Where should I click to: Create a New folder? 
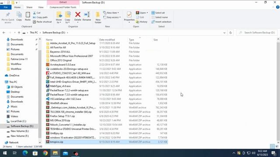coord(98,17)
